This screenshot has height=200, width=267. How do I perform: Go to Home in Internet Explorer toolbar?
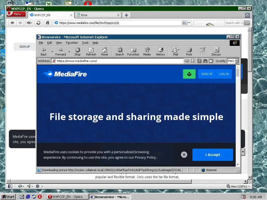tap(105, 52)
